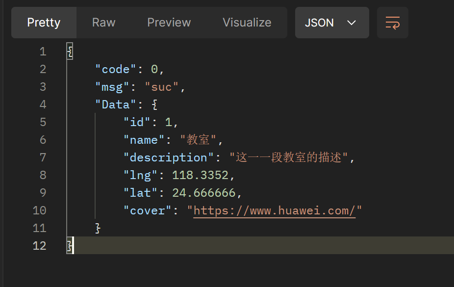
Task: Click the fold bracket beside line 12
Action: (x=70, y=245)
